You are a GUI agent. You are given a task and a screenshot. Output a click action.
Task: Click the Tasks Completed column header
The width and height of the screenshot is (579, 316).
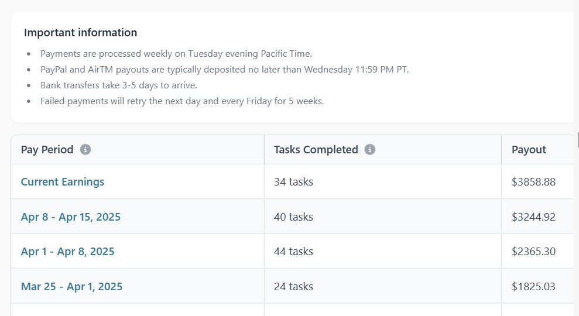pyautogui.click(x=316, y=149)
